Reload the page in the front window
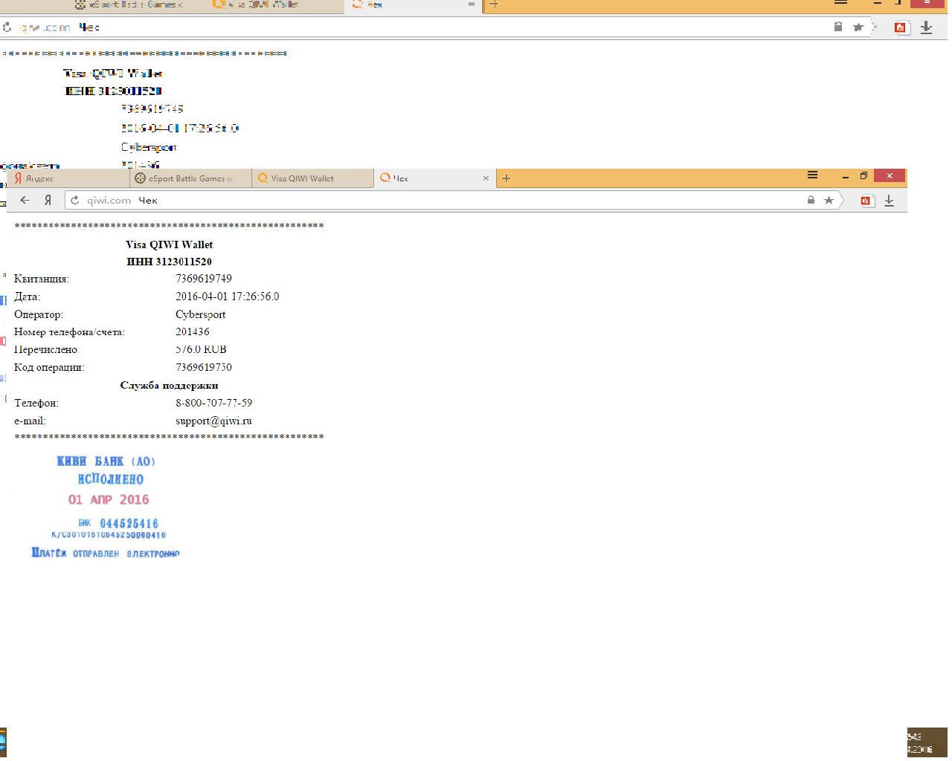This screenshot has height=761, width=952. [x=75, y=200]
